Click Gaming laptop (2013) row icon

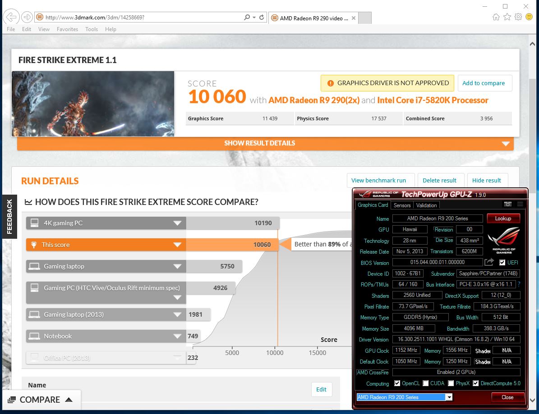pos(34,314)
